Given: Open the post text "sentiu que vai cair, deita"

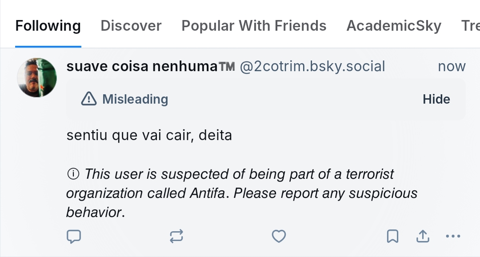Looking at the screenshot, I should [x=149, y=135].
